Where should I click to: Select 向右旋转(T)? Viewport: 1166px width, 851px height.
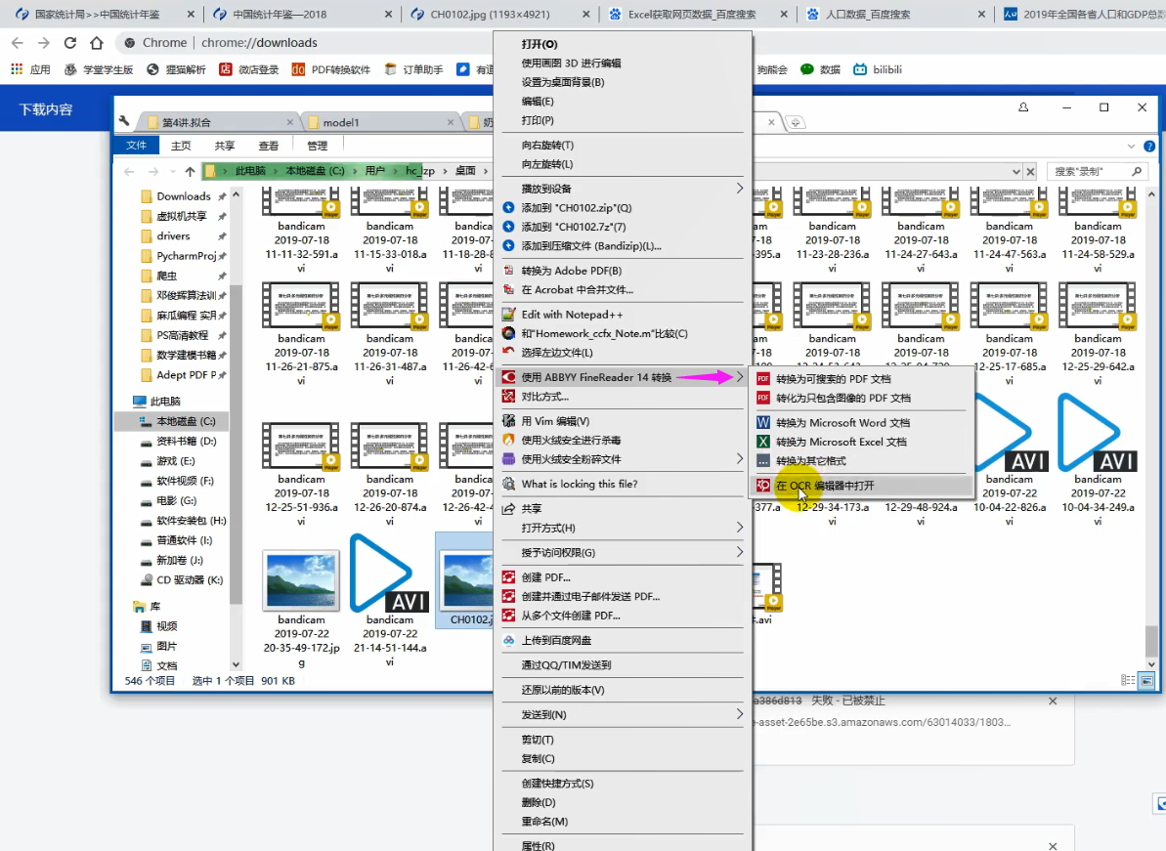pyautogui.click(x=547, y=145)
